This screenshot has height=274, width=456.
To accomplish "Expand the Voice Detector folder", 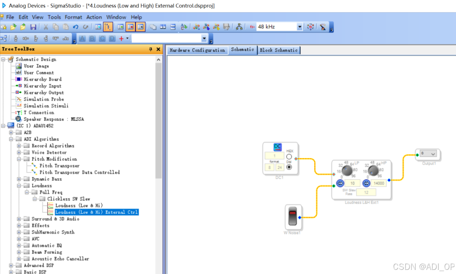I will coord(19,152).
